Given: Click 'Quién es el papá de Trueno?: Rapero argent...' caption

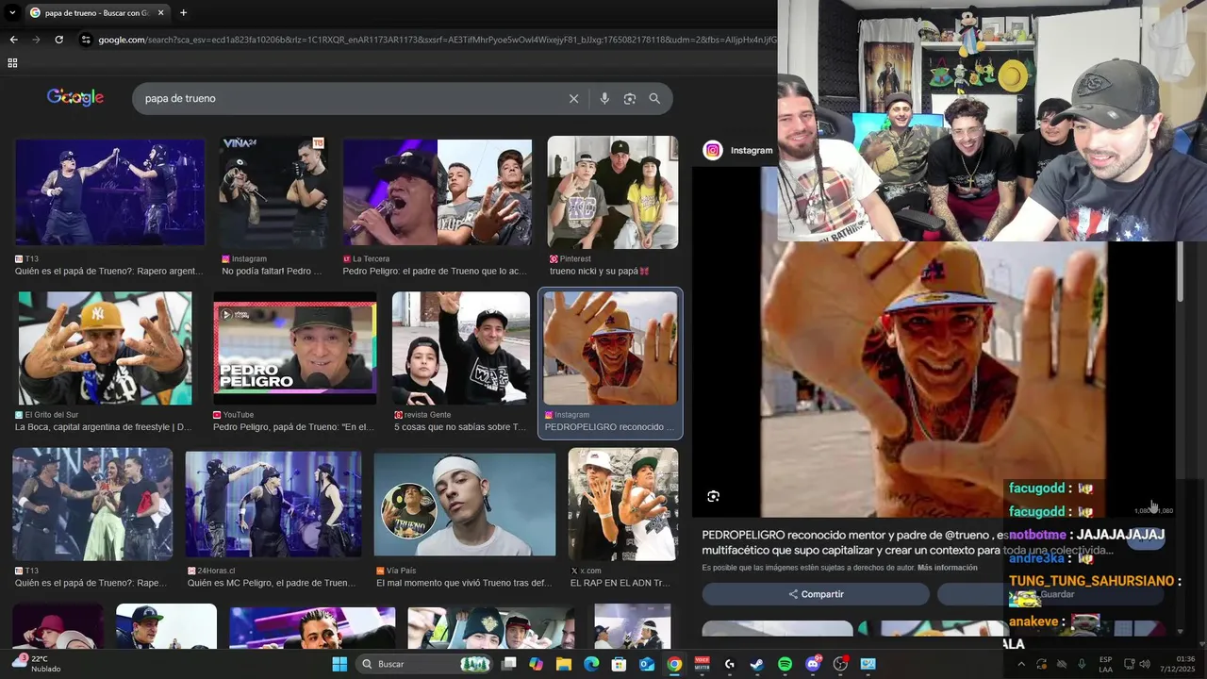Looking at the screenshot, I should coord(108,271).
